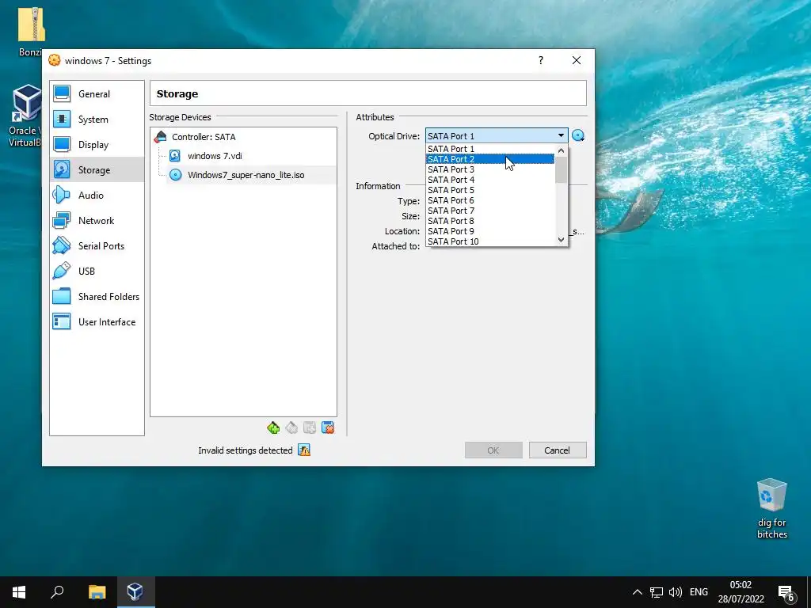811x608 pixels.
Task: Click the network tray icon
Action: 657,592
